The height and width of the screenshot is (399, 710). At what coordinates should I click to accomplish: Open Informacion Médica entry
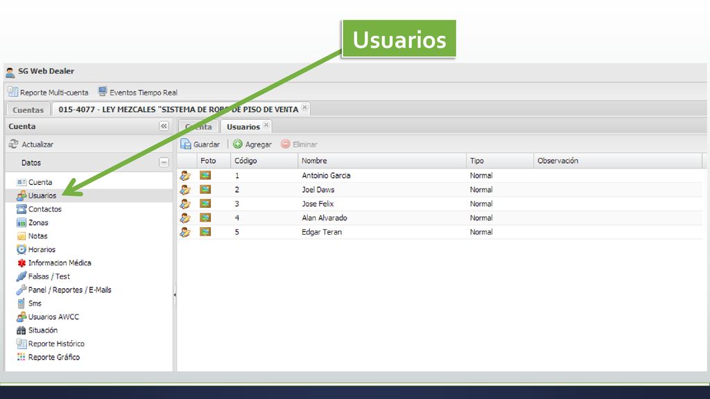53,263
